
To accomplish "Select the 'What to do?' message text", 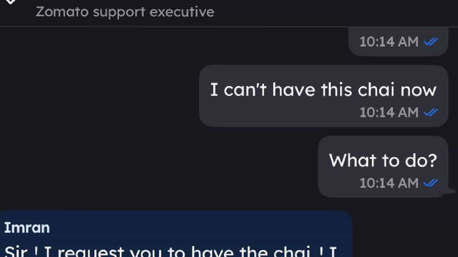I will (383, 160).
